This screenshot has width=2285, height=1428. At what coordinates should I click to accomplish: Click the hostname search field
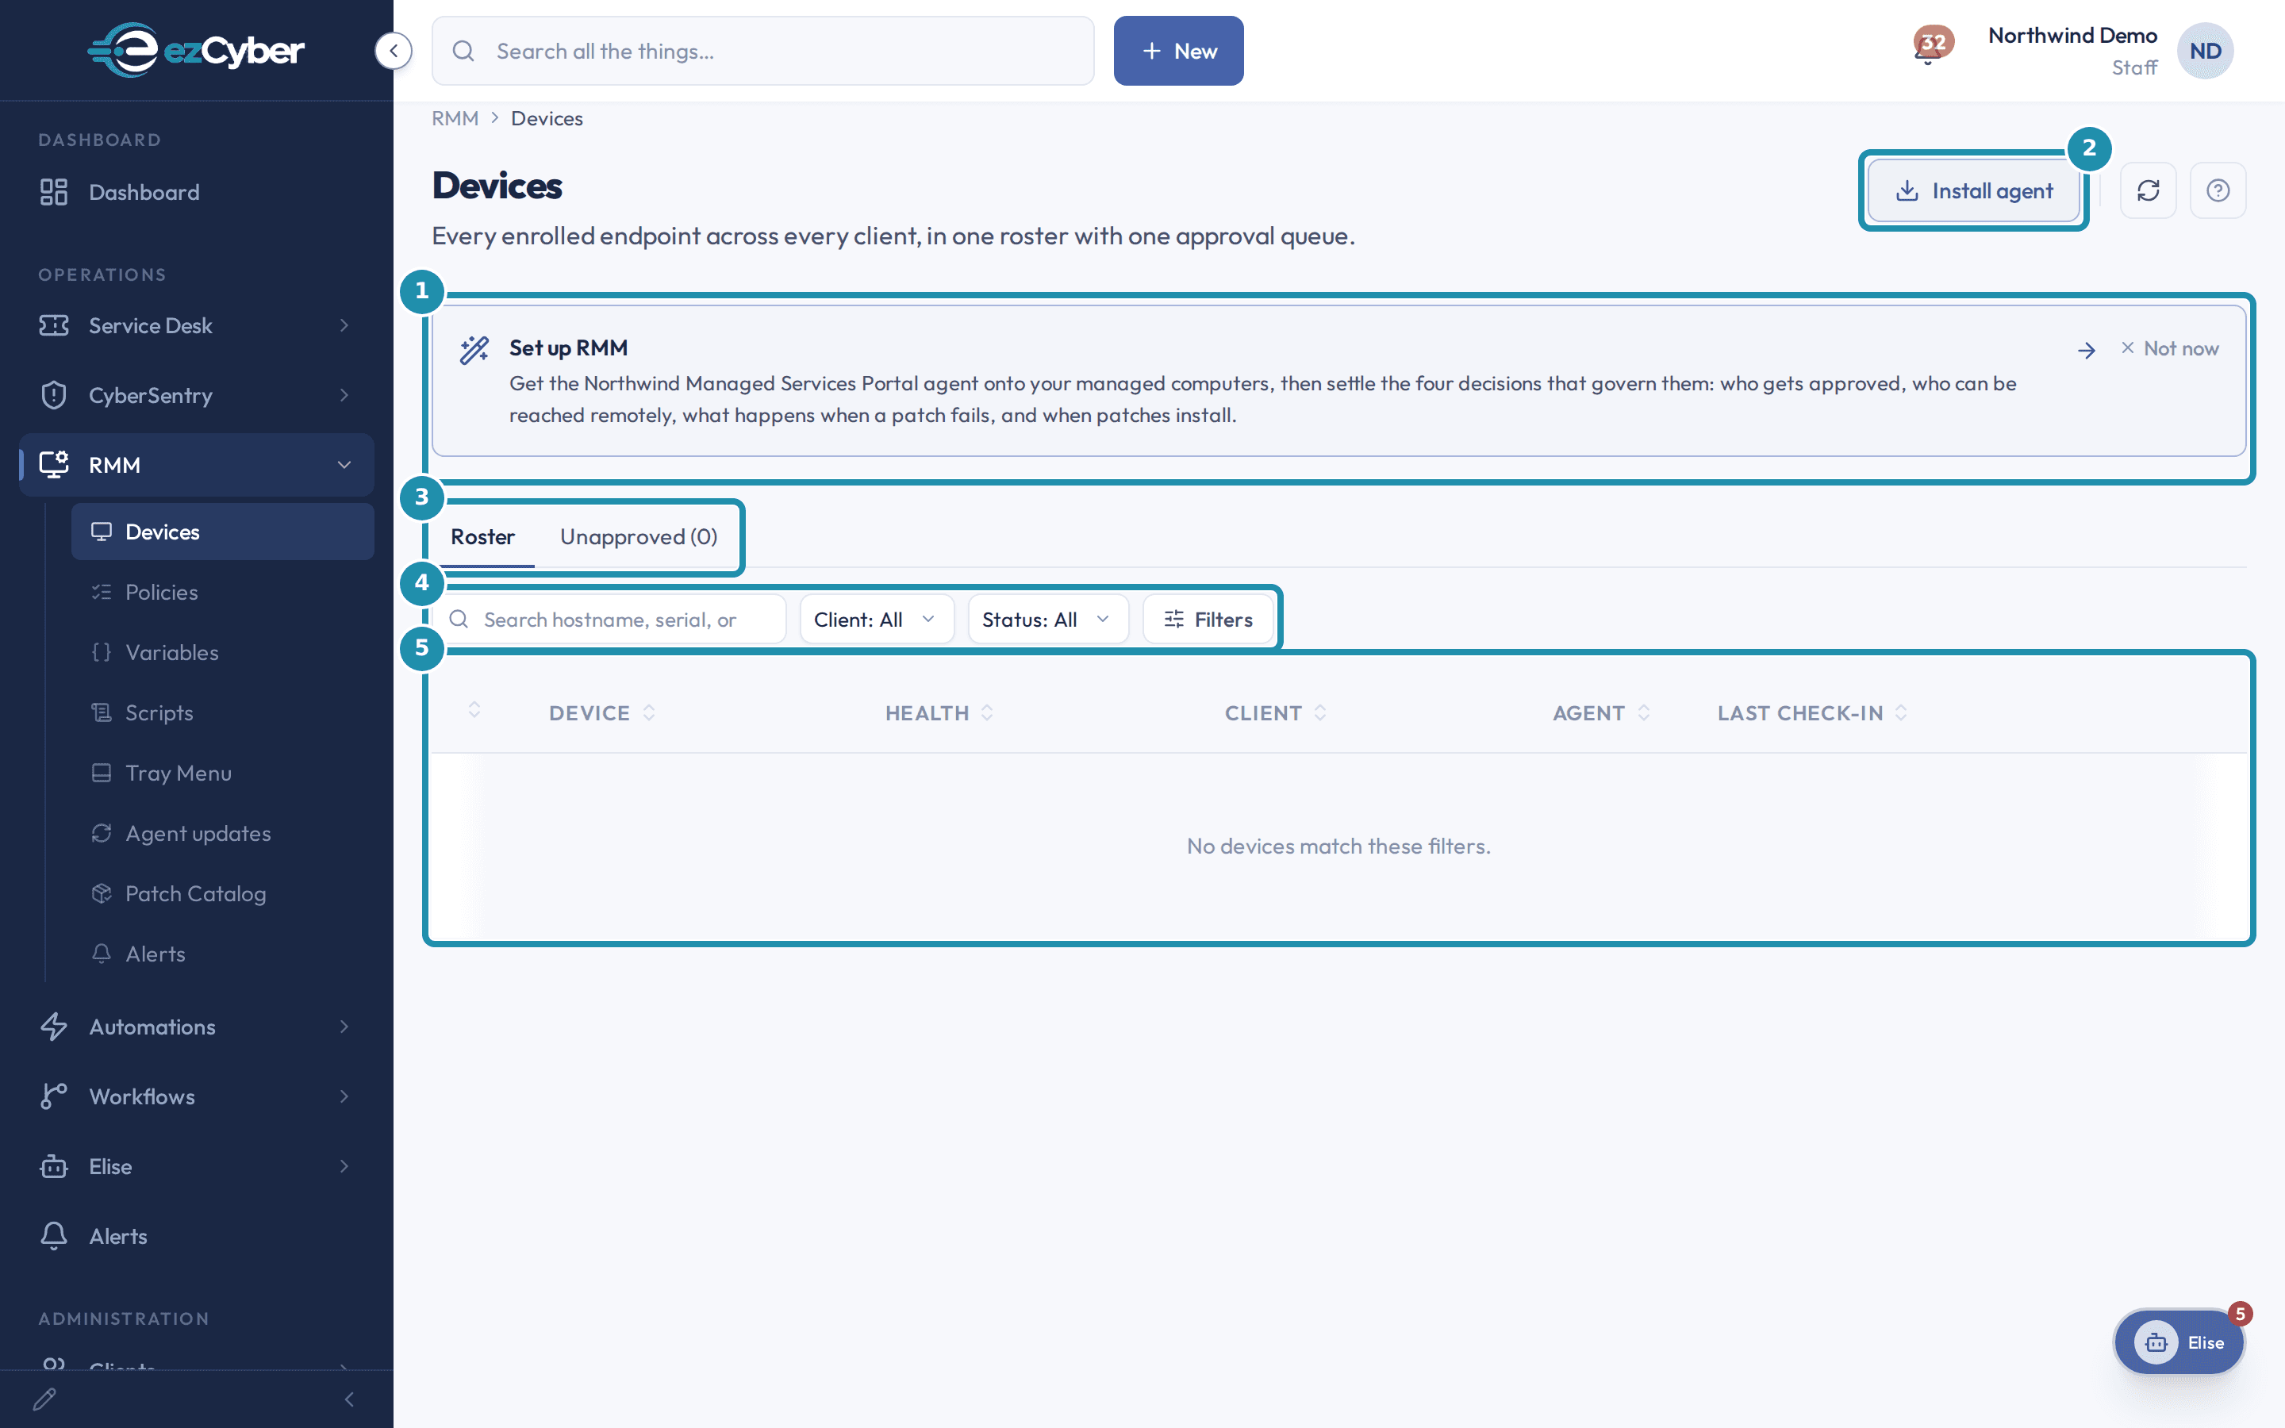coord(610,620)
